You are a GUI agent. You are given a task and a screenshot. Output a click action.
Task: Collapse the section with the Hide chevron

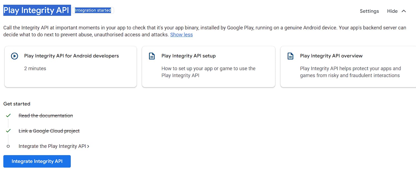(x=404, y=11)
